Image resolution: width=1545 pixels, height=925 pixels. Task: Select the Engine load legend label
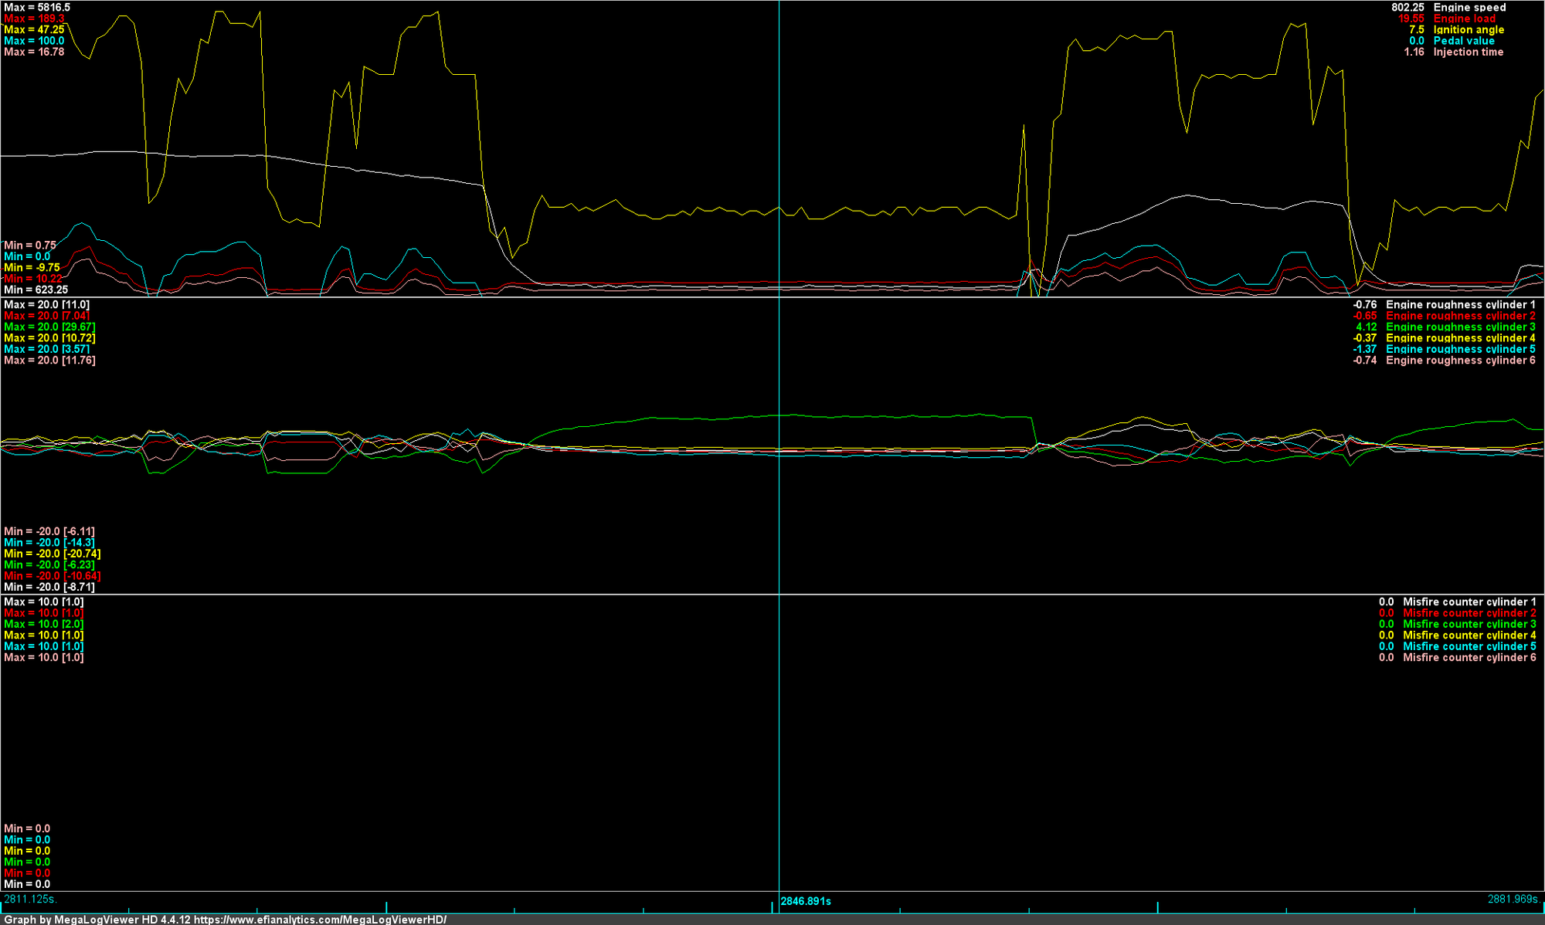pyautogui.click(x=1476, y=19)
